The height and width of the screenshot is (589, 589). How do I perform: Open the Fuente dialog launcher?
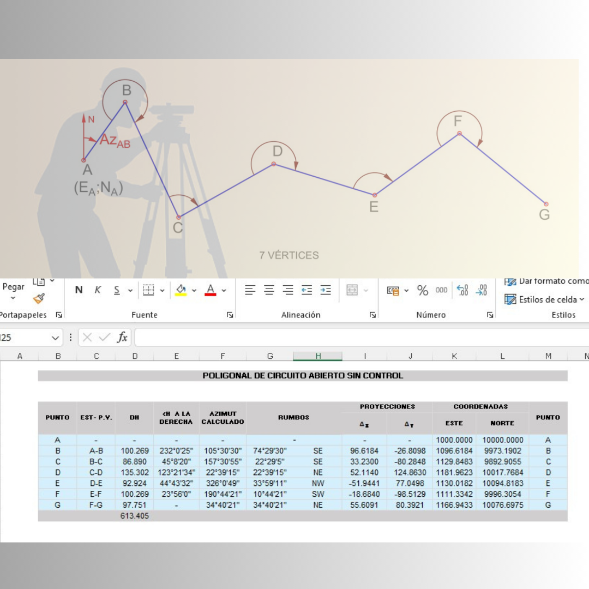click(x=230, y=315)
